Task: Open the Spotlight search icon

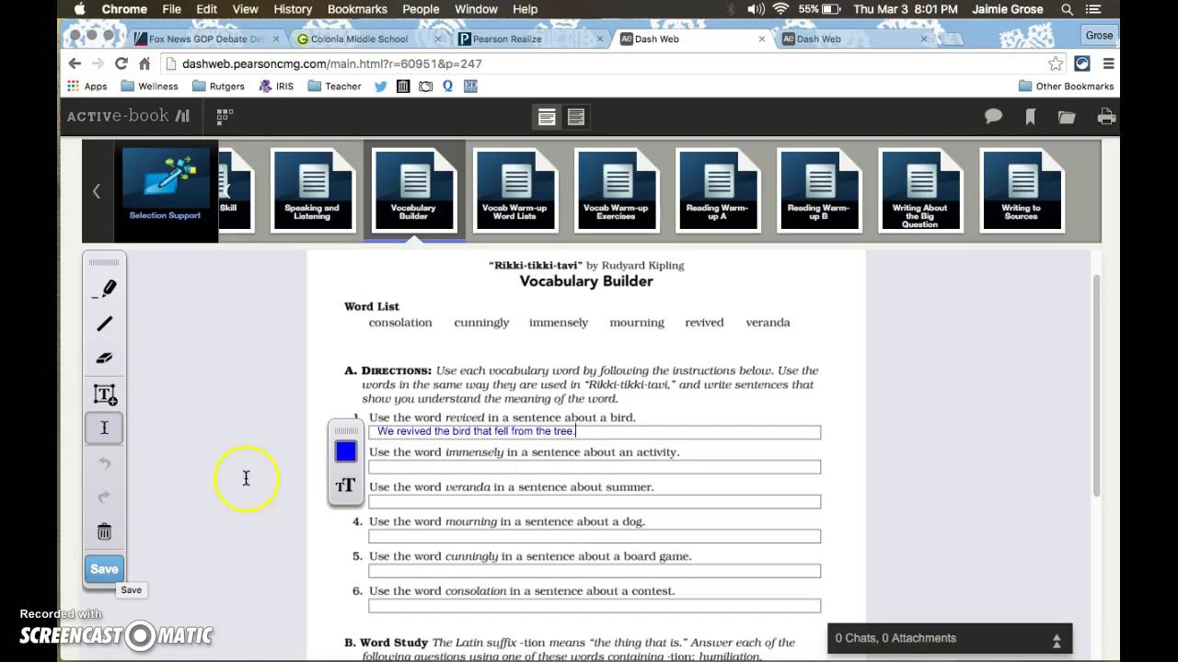Action: [x=1067, y=9]
